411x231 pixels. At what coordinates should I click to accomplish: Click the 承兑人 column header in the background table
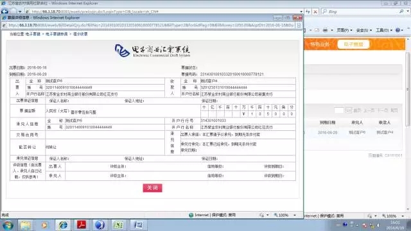point(357,123)
